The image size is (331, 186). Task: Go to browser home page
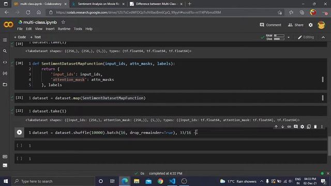(x=39, y=12)
